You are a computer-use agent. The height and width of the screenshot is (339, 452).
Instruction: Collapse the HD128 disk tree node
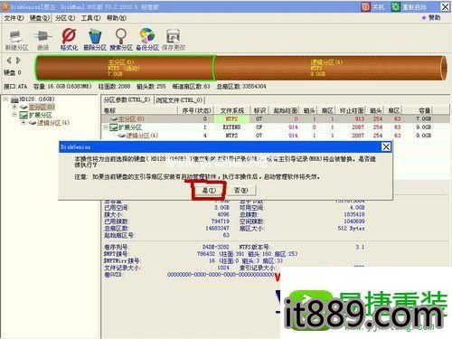(5, 99)
